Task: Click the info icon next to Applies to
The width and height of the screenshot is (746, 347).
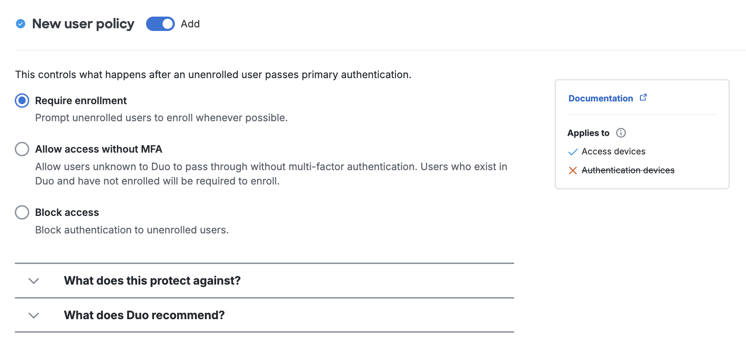Action: pos(621,133)
